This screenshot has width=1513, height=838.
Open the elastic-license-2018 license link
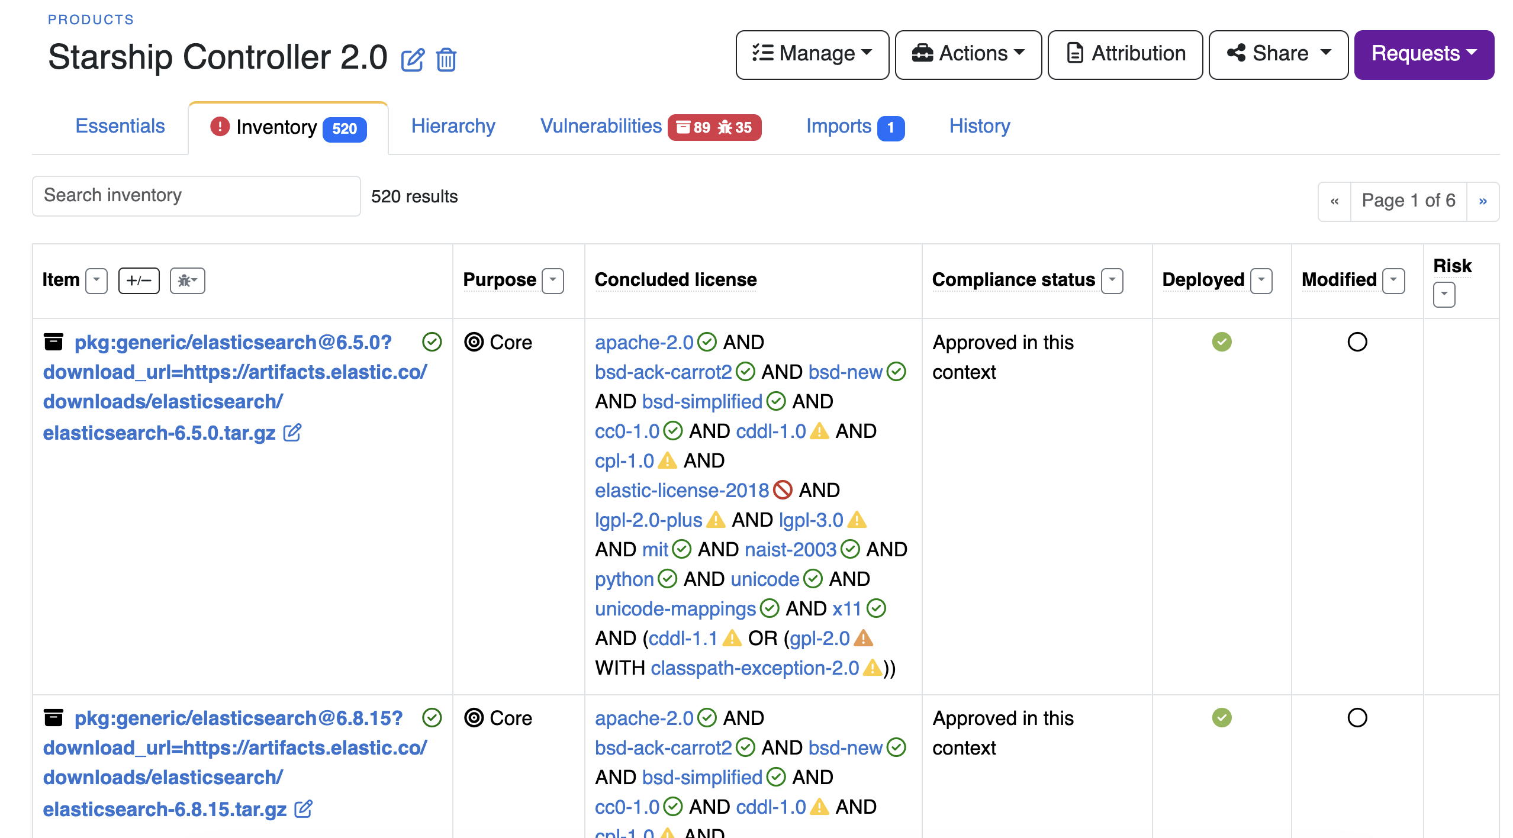[681, 490]
